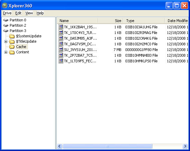190x151 pixels.
Task: Open the $SystemUpdate folder icon
Action: pos(12,36)
